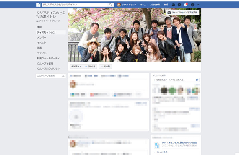
Task: Open the help question mark icon
Action: [192, 5]
